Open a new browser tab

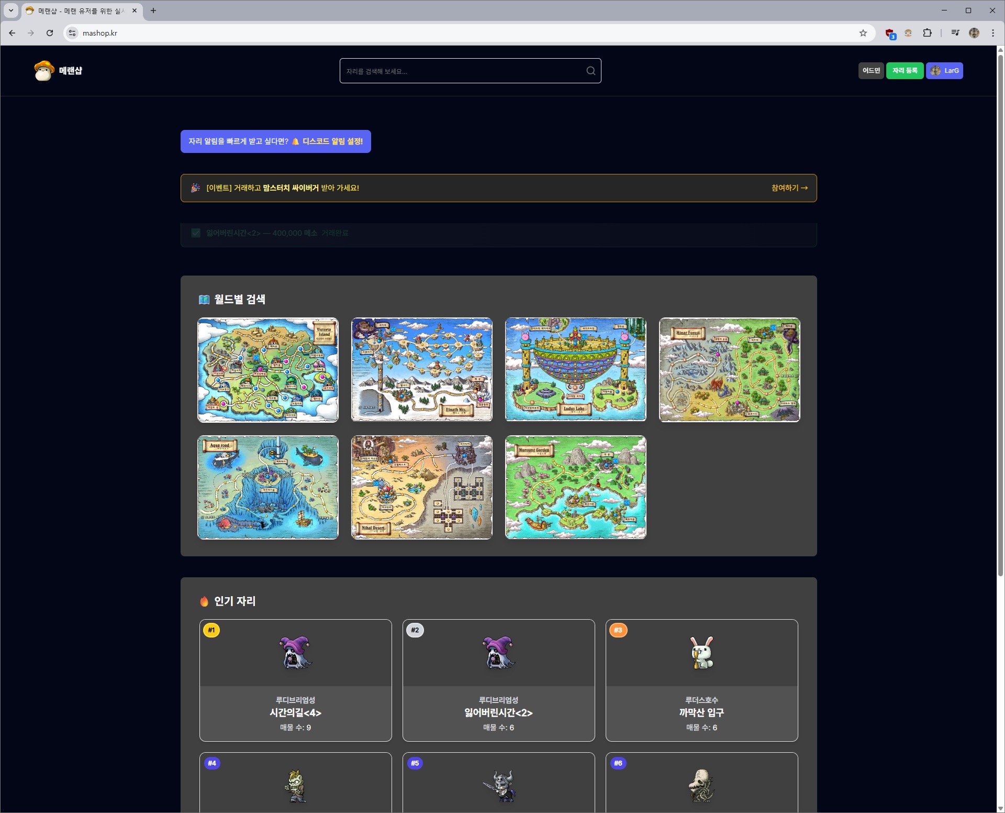[153, 10]
